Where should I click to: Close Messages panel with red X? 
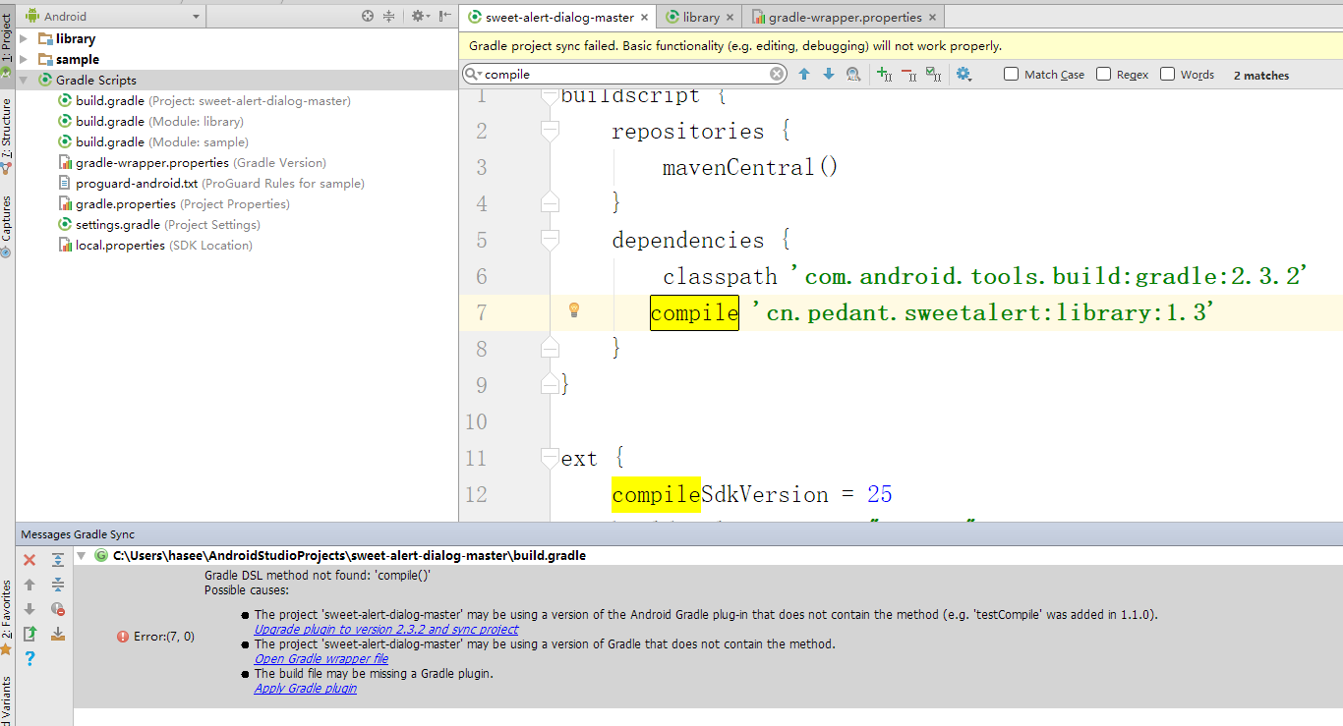[29, 560]
